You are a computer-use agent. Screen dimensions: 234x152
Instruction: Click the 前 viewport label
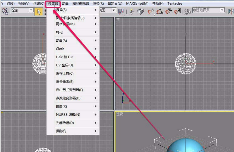[118, 20]
